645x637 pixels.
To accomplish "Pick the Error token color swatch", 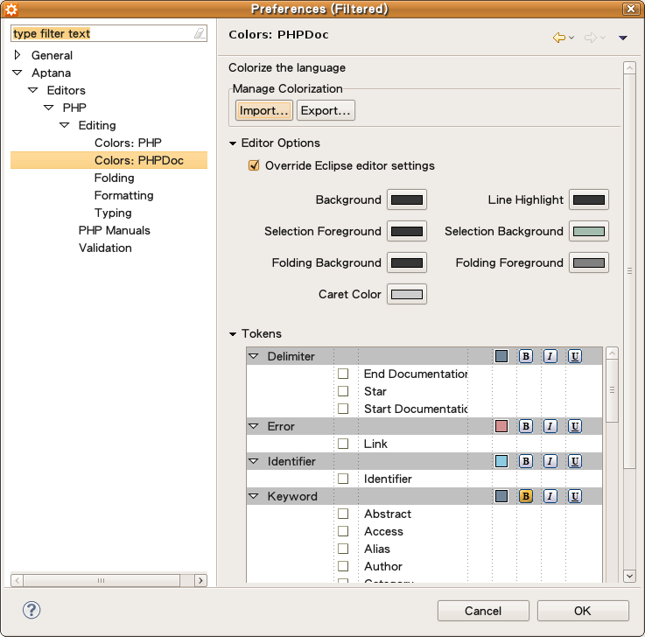I will [501, 426].
